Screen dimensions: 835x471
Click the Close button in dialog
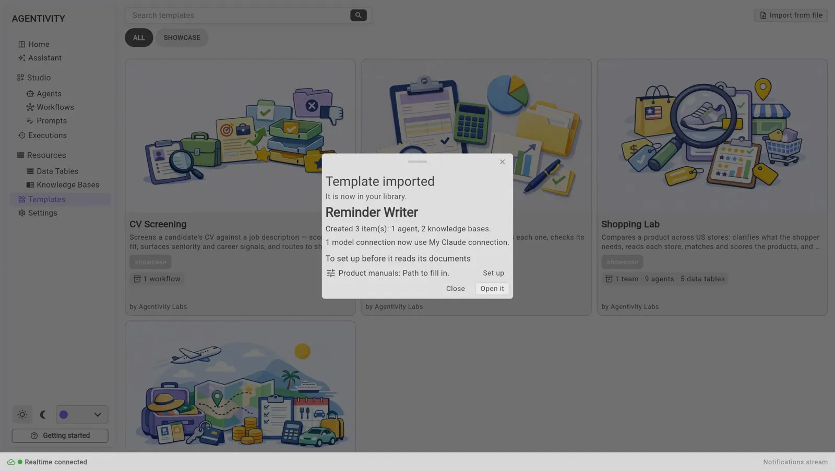[455, 289]
